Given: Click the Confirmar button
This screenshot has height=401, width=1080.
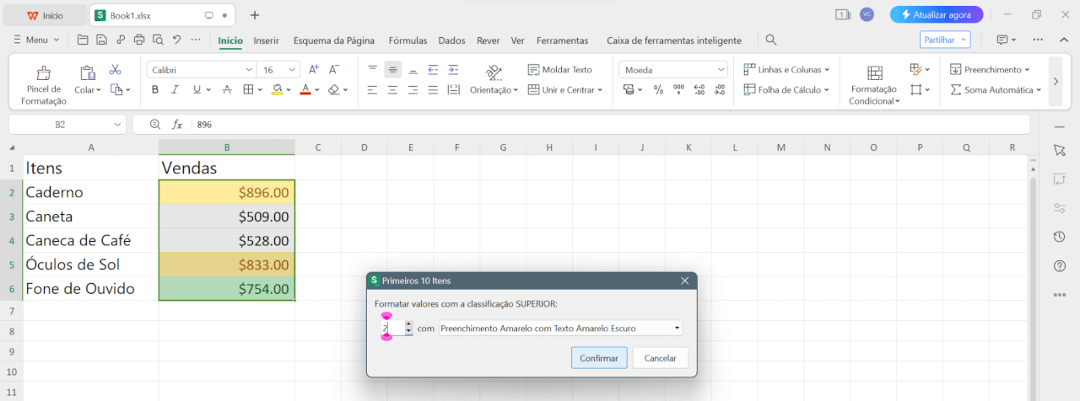Looking at the screenshot, I should [599, 358].
